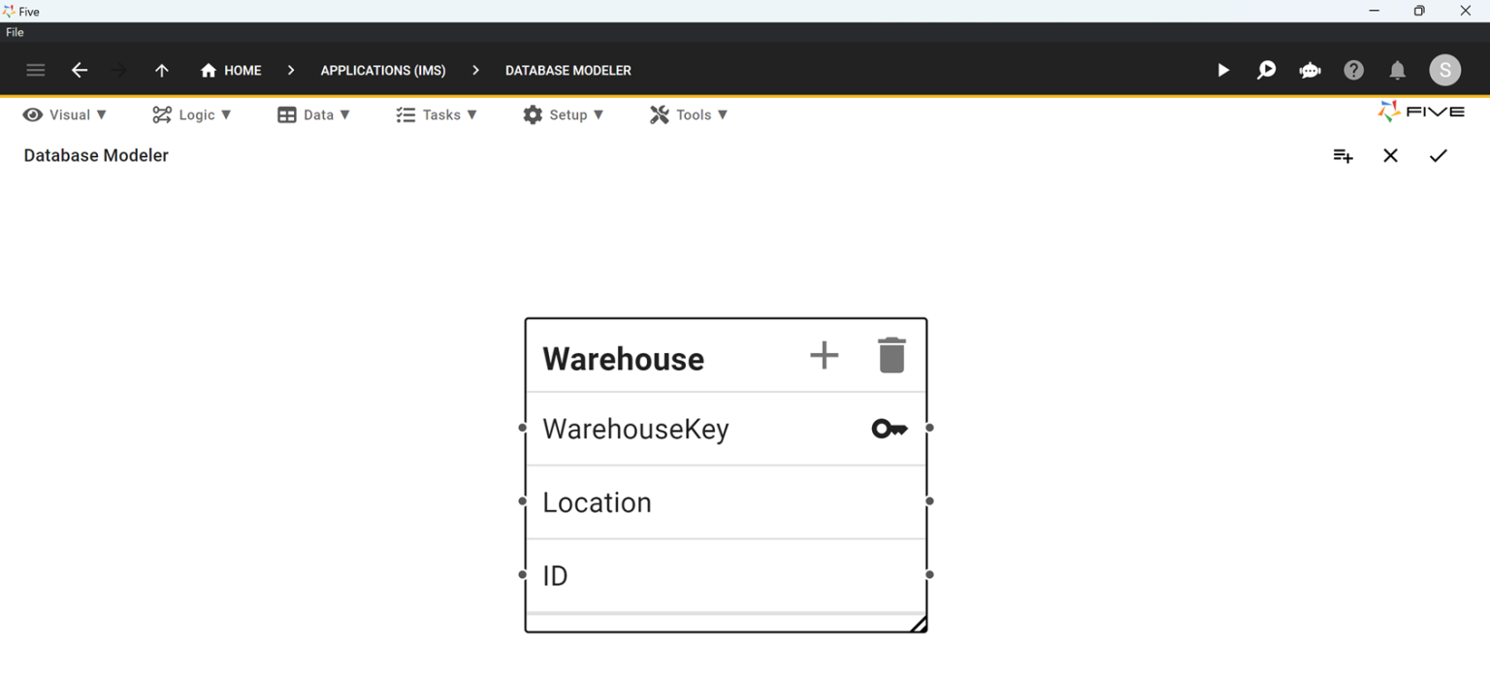Image resolution: width=1490 pixels, height=675 pixels.
Task: Open the user profile avatar button
Action: pos(1444,70)
